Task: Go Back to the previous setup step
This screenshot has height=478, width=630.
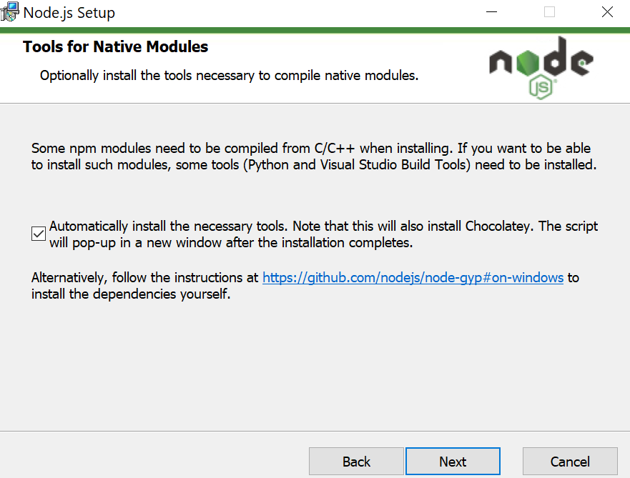Action: tap(355, 461)
